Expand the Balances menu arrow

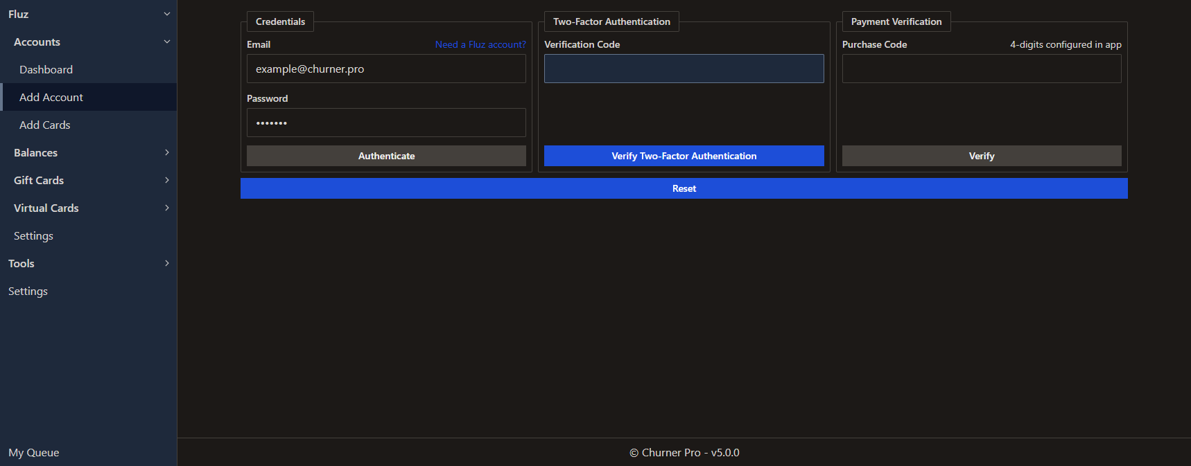[x=166, y=152]
